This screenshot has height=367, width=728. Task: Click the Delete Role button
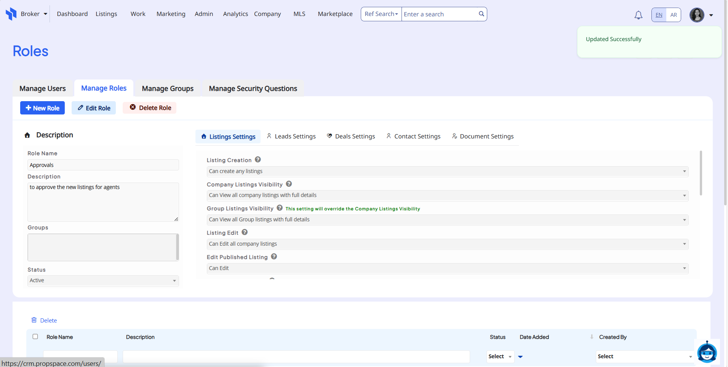tap(150, 108)
